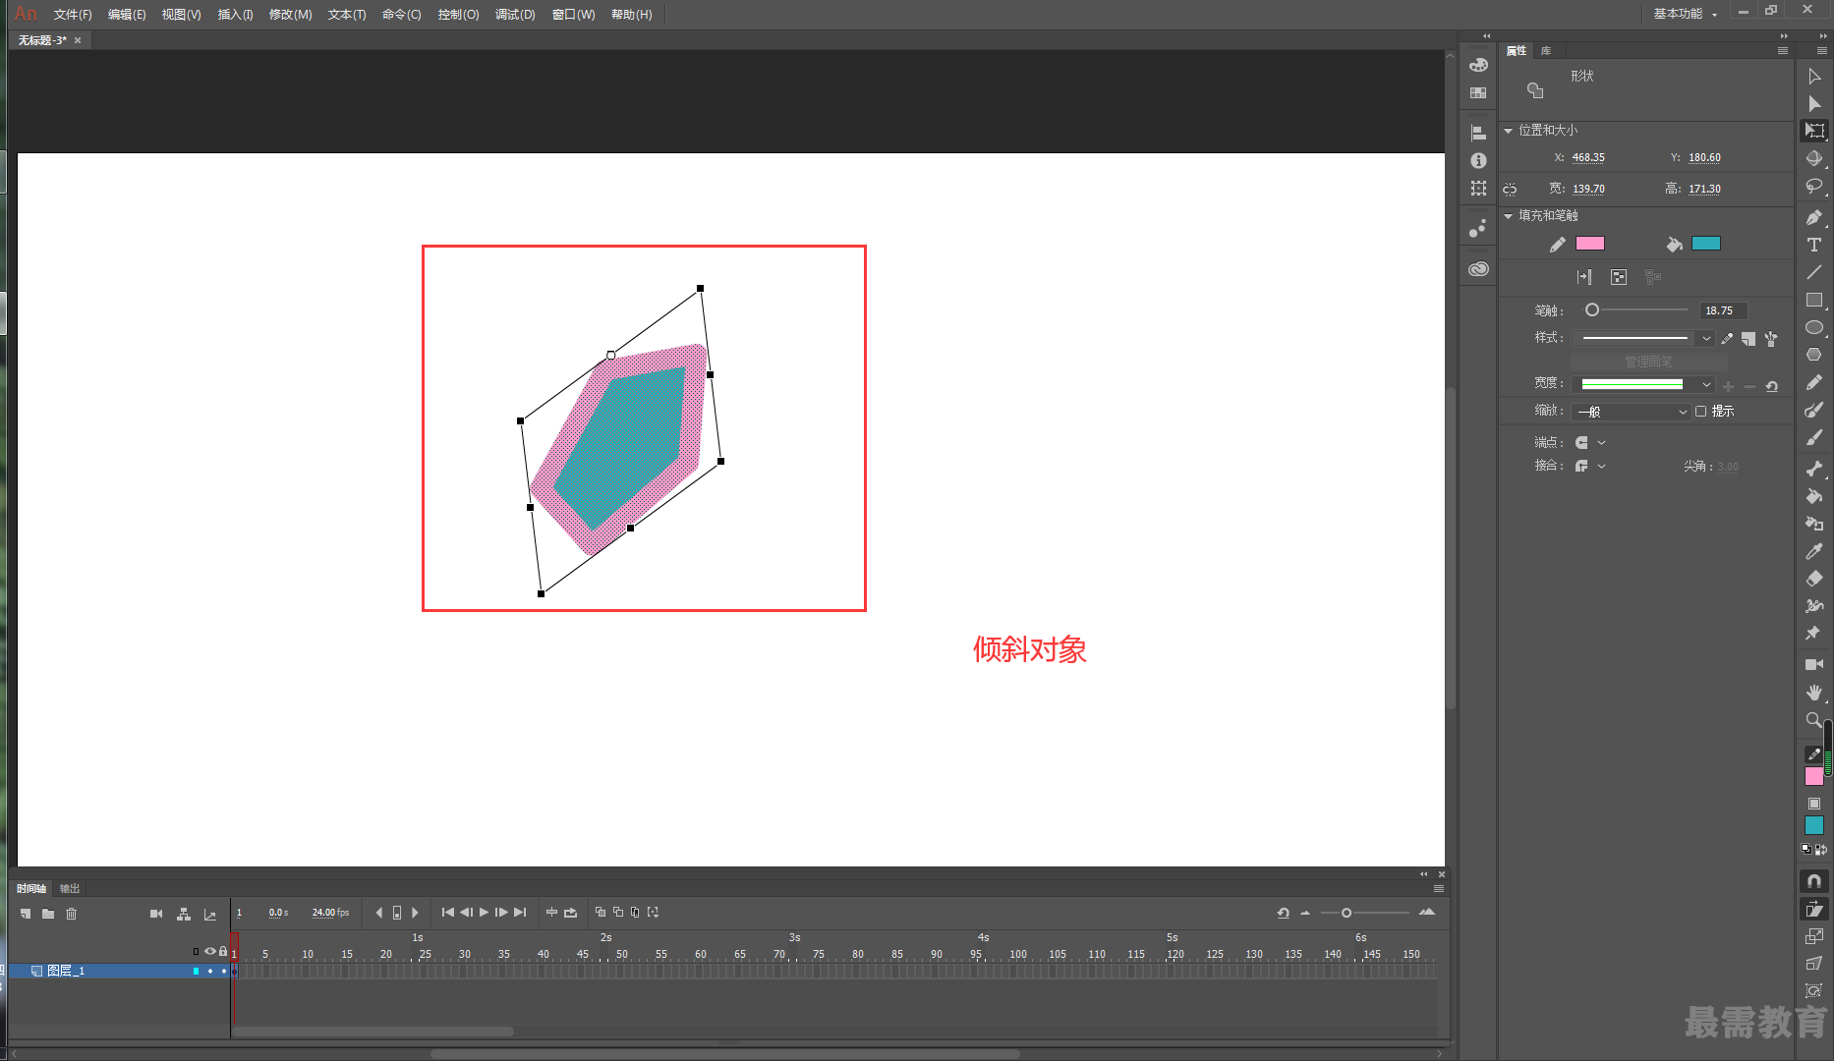
Task: Open the Align panel icon
Action: pos(1478,133)
